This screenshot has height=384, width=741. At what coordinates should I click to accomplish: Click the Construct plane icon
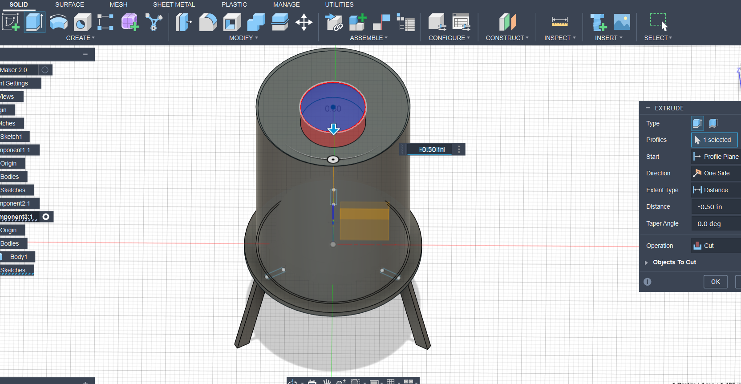[507, 22]
